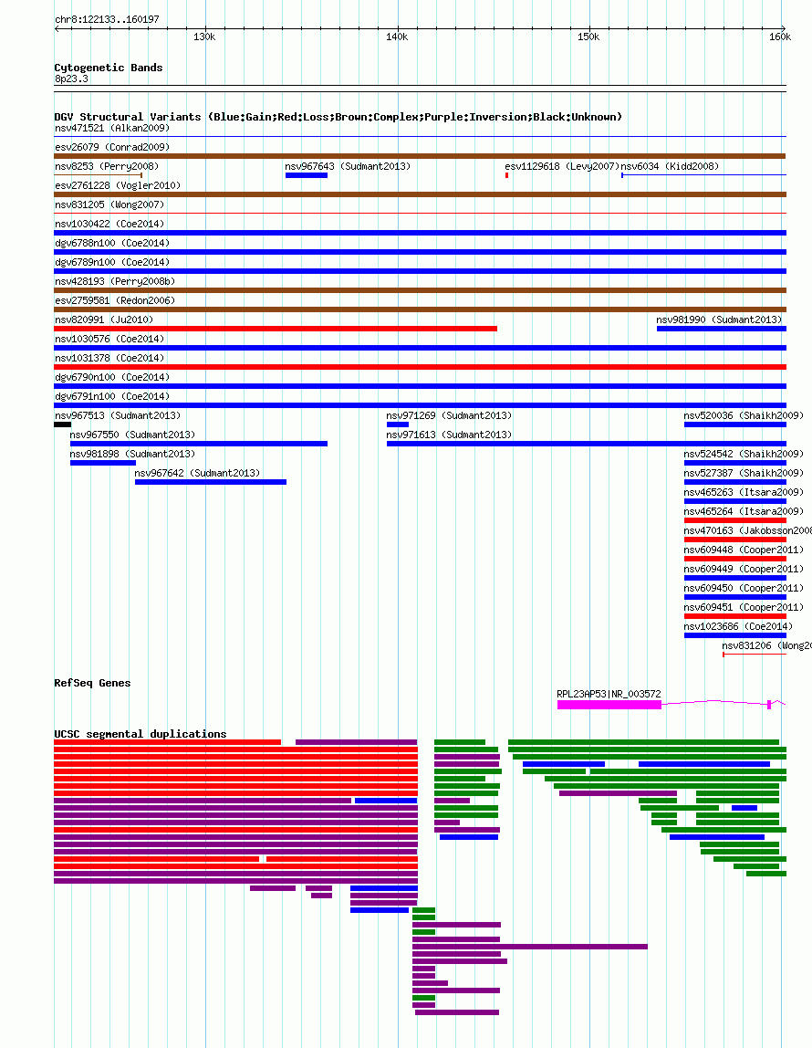Open nsv1023686 (Coe2014) label
The image size is (812, 1048).
pos(738,627)
